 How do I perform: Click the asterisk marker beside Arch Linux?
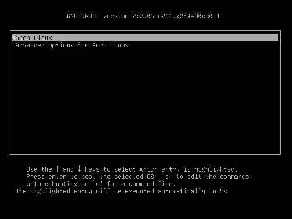(x=14, y=38)
